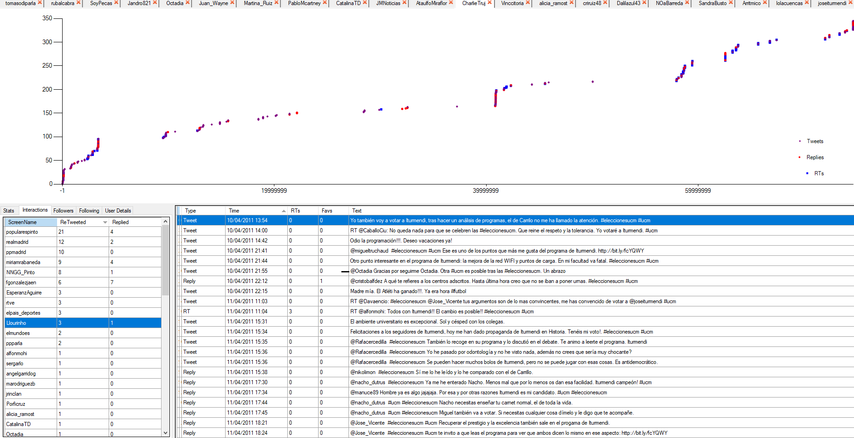
Task: Close the PabloMcartney tab
Action: 325,3
